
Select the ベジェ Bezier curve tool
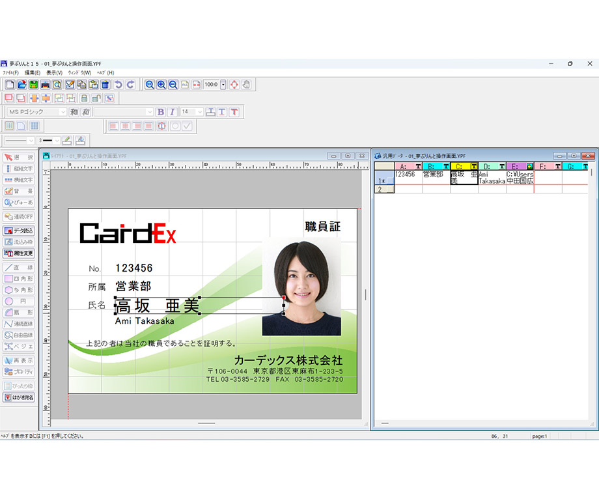click(x=19, y=347)
